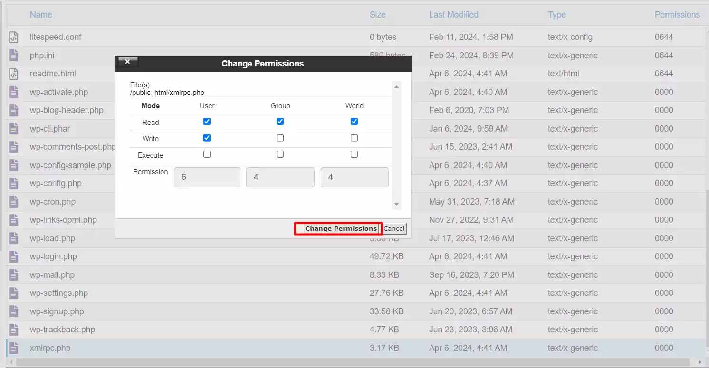709x368 pixels.
Task: Click horizontal scrollbar left arrow
Action: (12, 362)
